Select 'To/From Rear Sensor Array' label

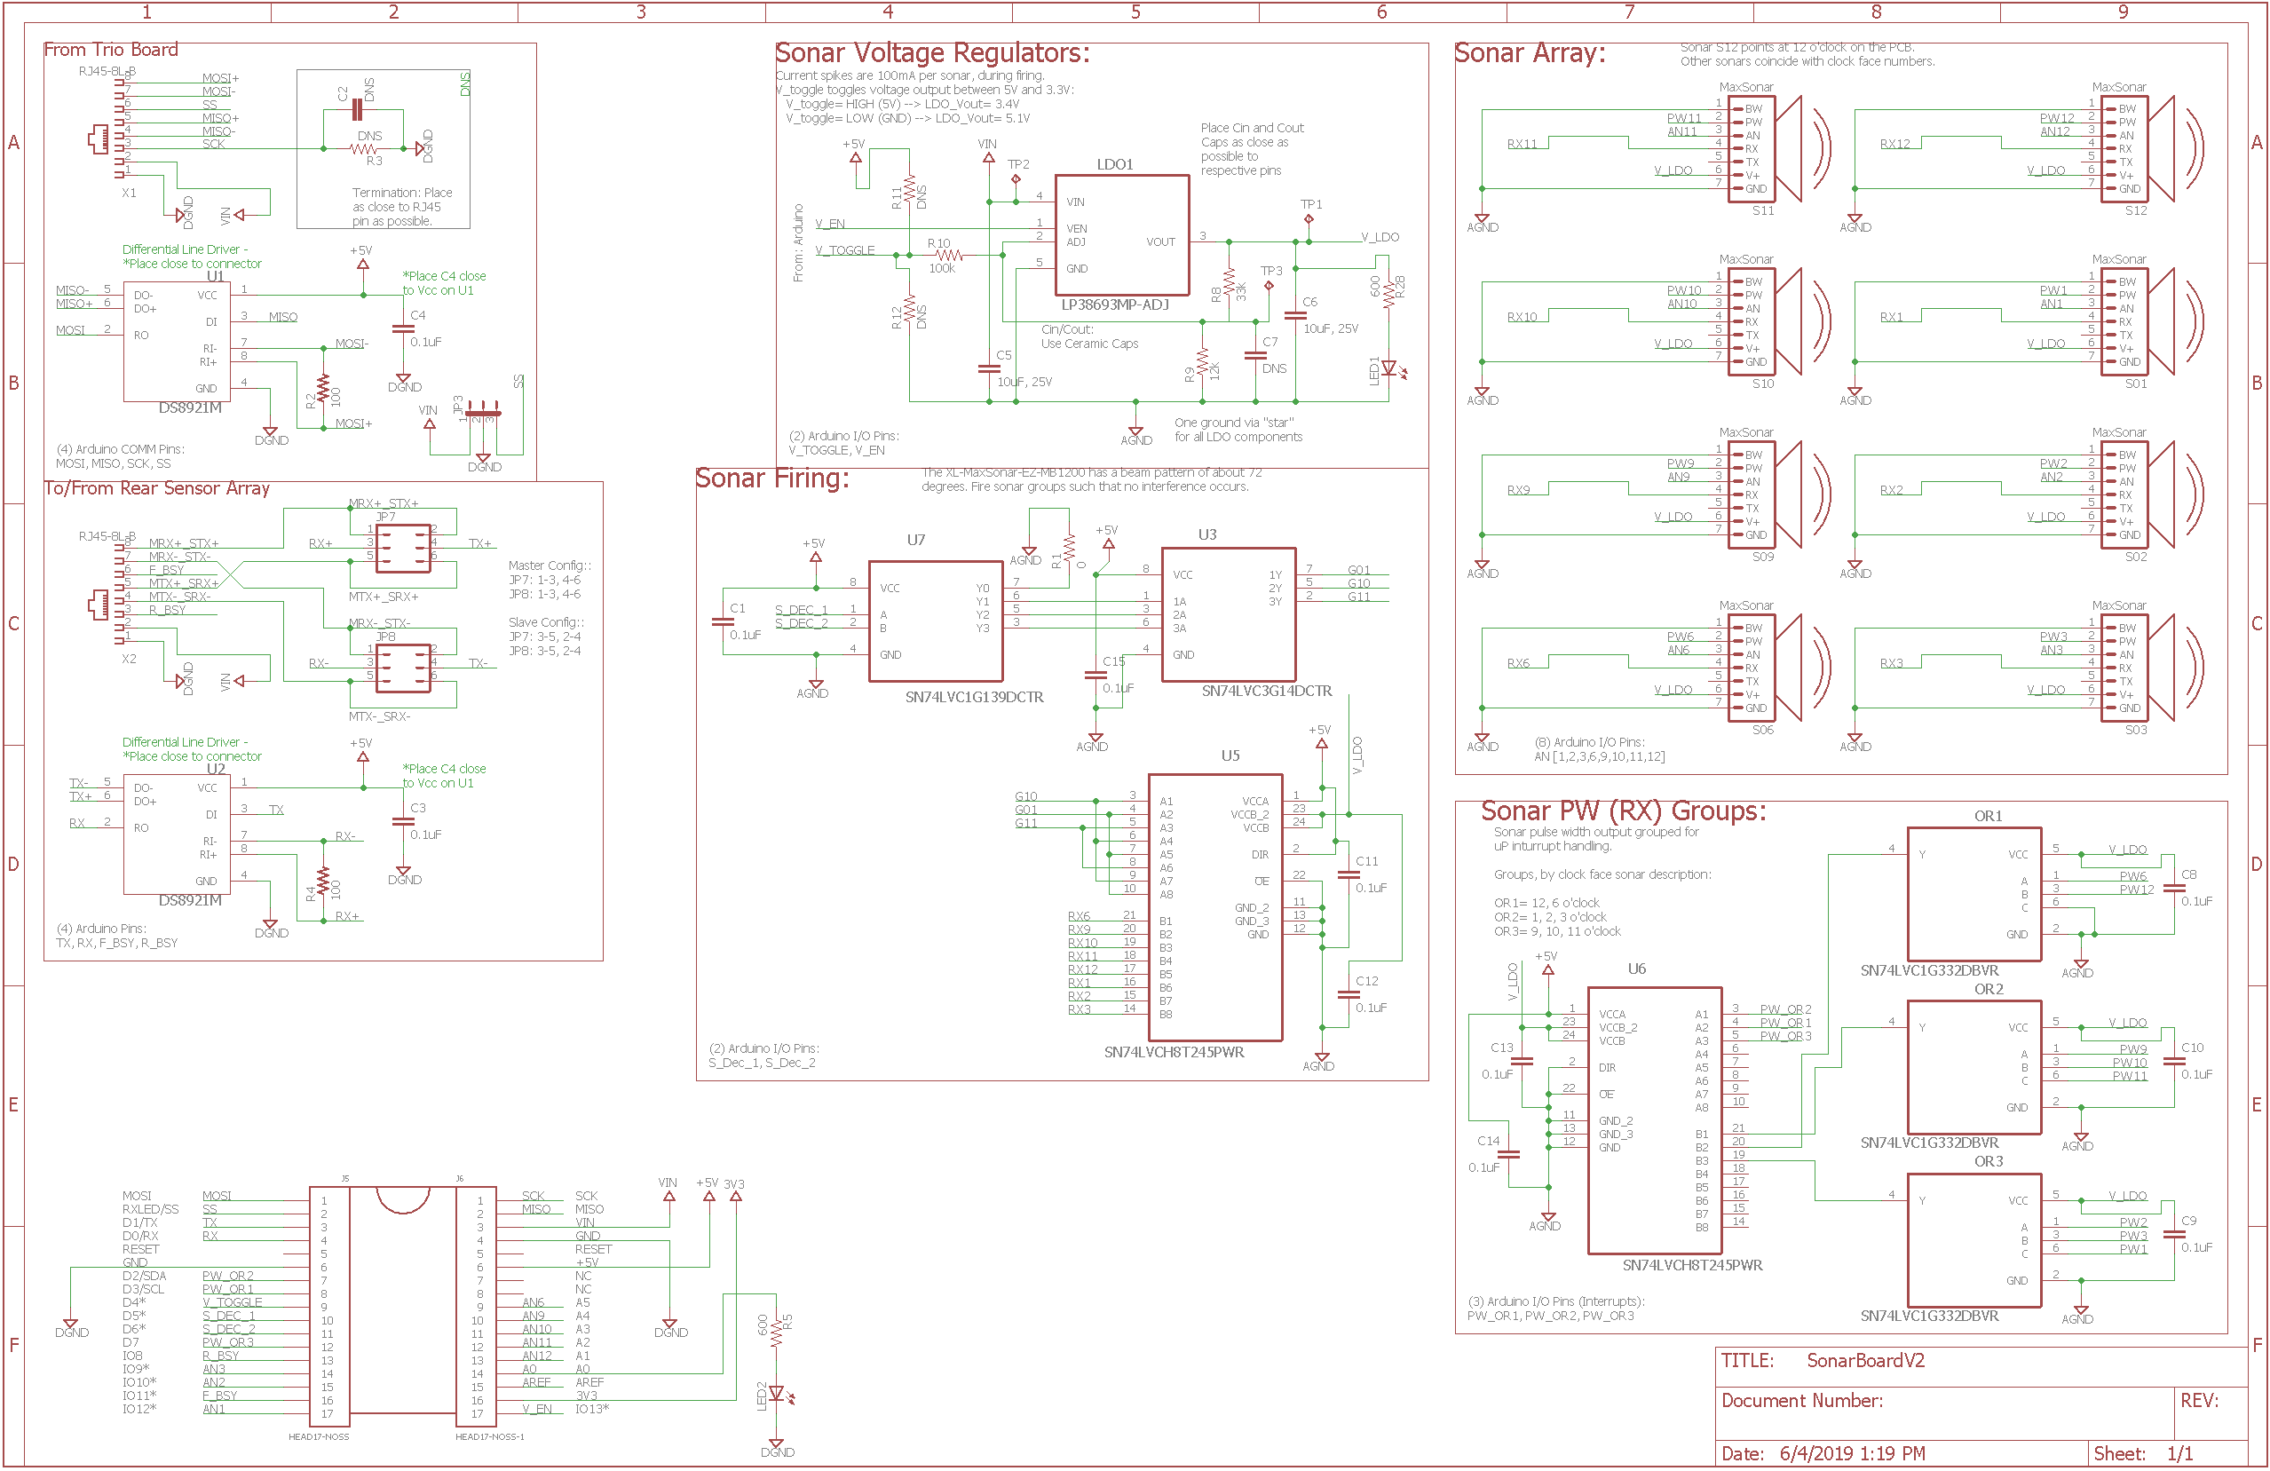click(x=157, y=488)
